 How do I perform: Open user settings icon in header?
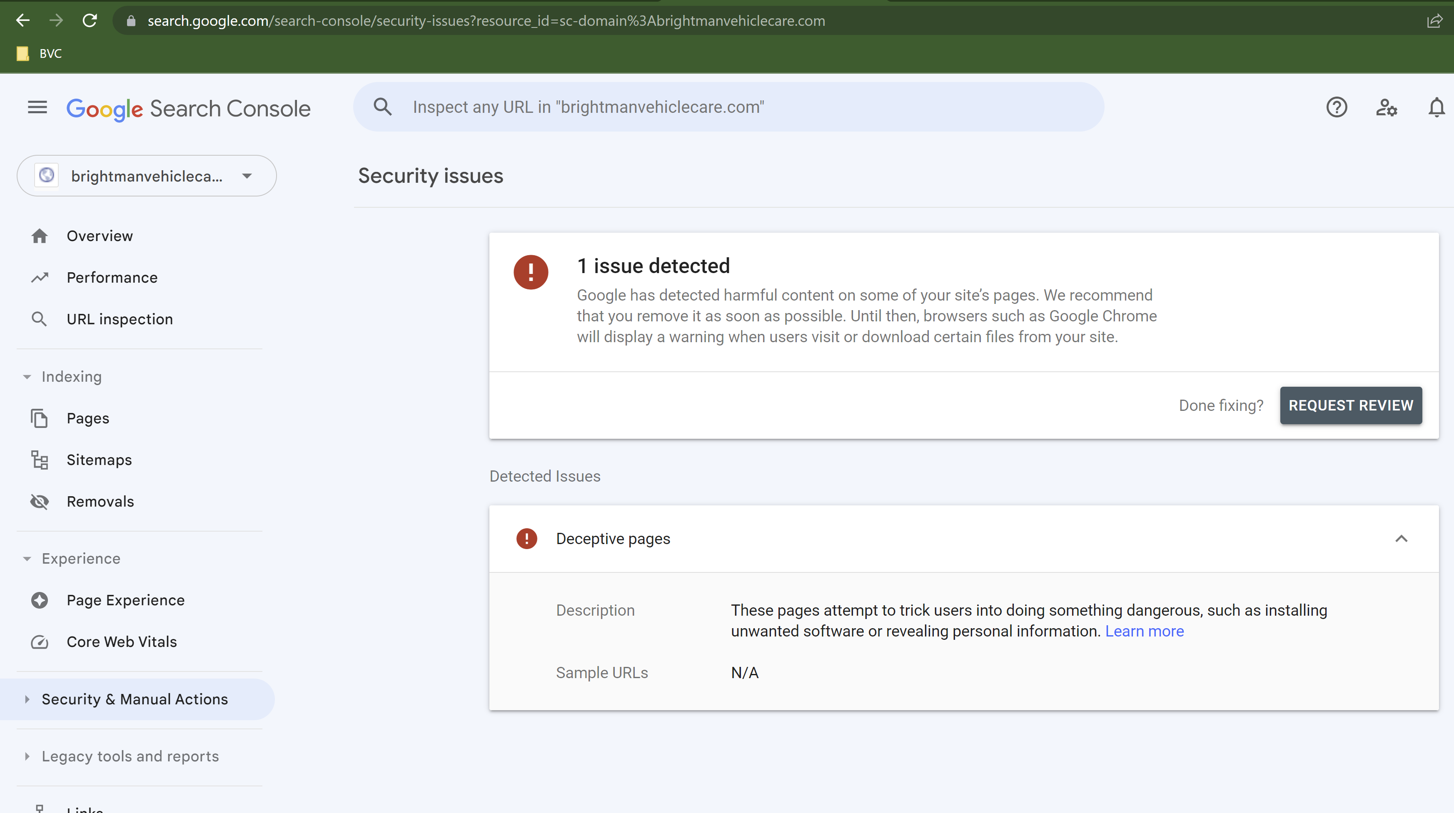pyautogui.click(x=1386, y=107)
